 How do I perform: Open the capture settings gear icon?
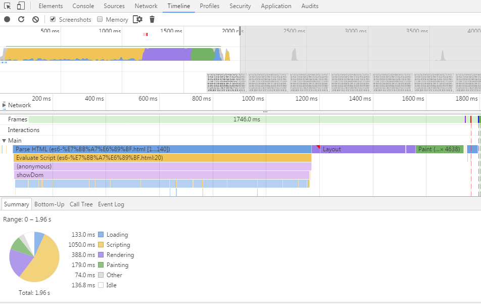pyautogui.click(x=138, y=19)
